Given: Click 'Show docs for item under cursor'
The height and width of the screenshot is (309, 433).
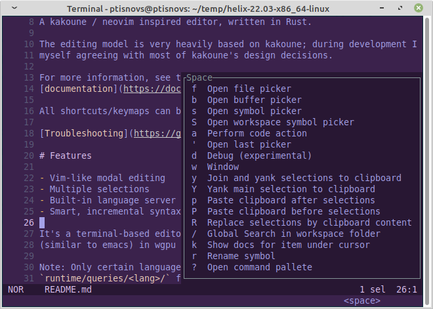Looking at the screenshot, I should point(281,245).
